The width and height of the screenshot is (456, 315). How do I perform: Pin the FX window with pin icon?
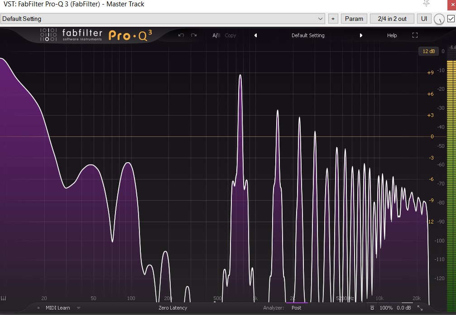point(426,4)
